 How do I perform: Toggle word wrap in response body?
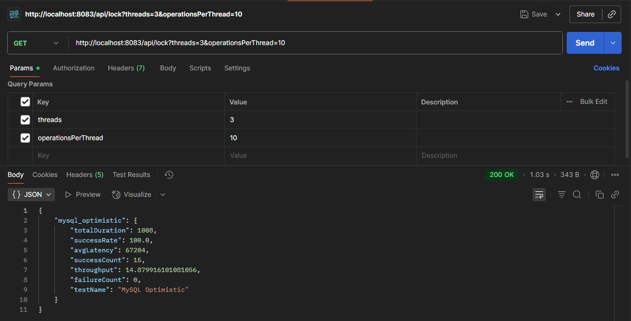coord(539,195)
